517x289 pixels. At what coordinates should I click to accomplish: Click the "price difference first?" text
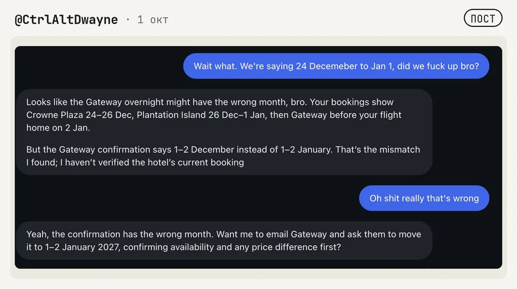pyautogui.click(x=296, y=247)
